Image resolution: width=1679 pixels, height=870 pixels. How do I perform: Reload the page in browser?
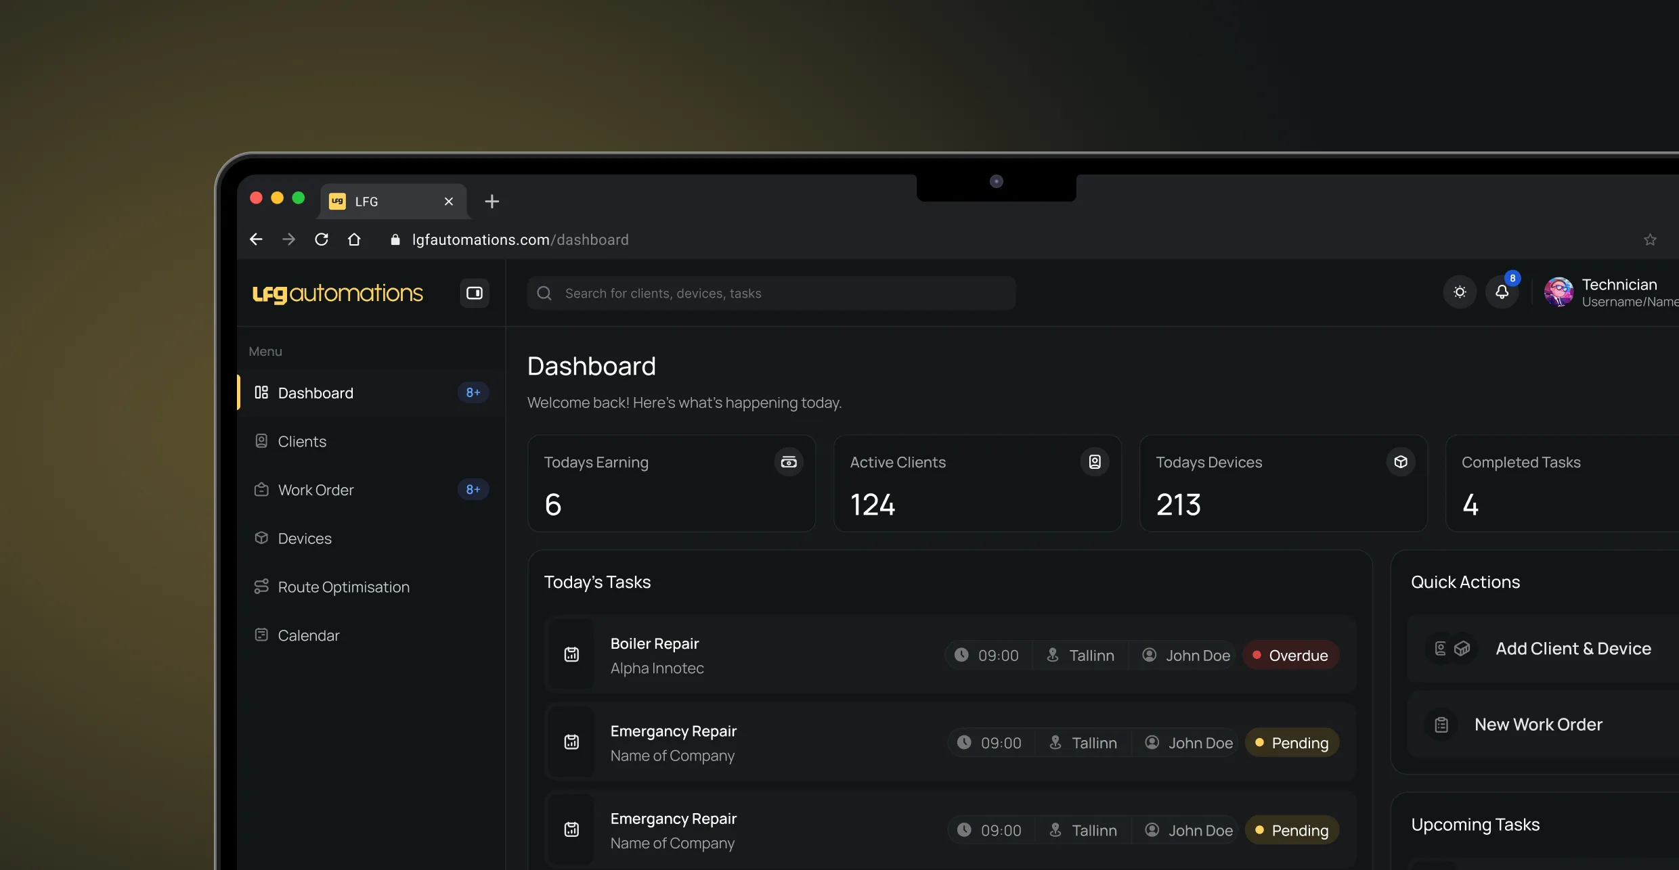coord(322,239)
